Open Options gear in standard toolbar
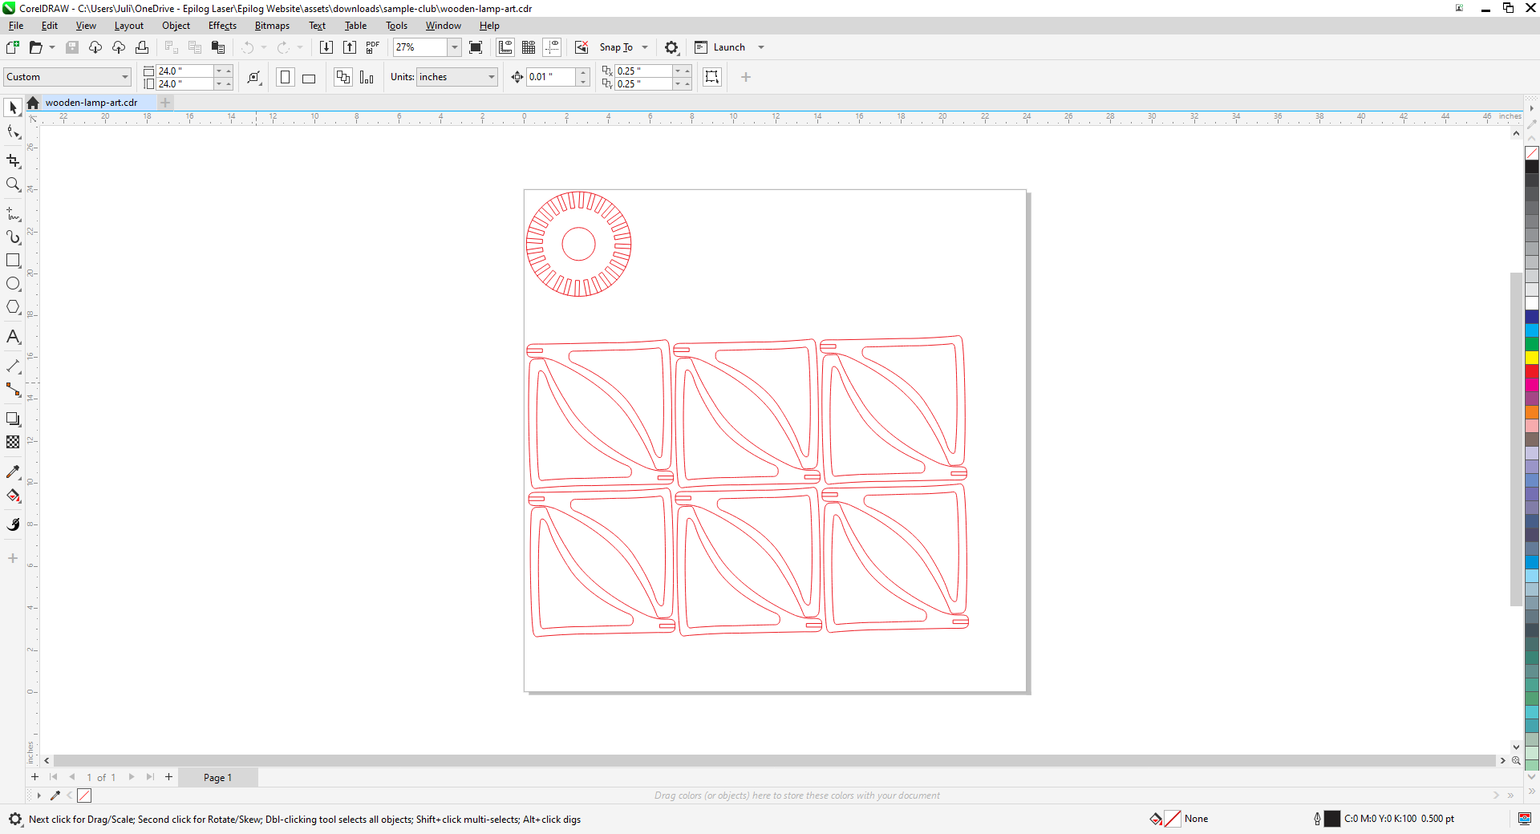The image size is (1540, 834). tap(672, 47)
